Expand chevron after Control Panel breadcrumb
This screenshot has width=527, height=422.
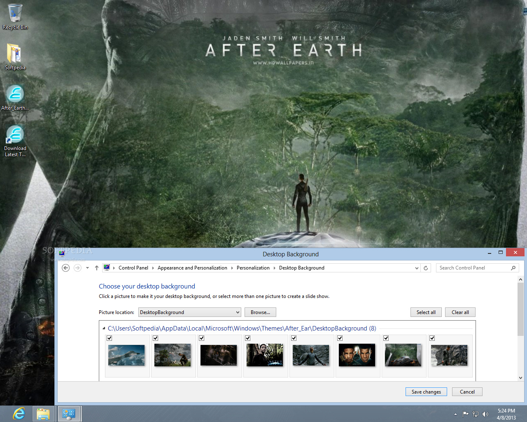153,268
